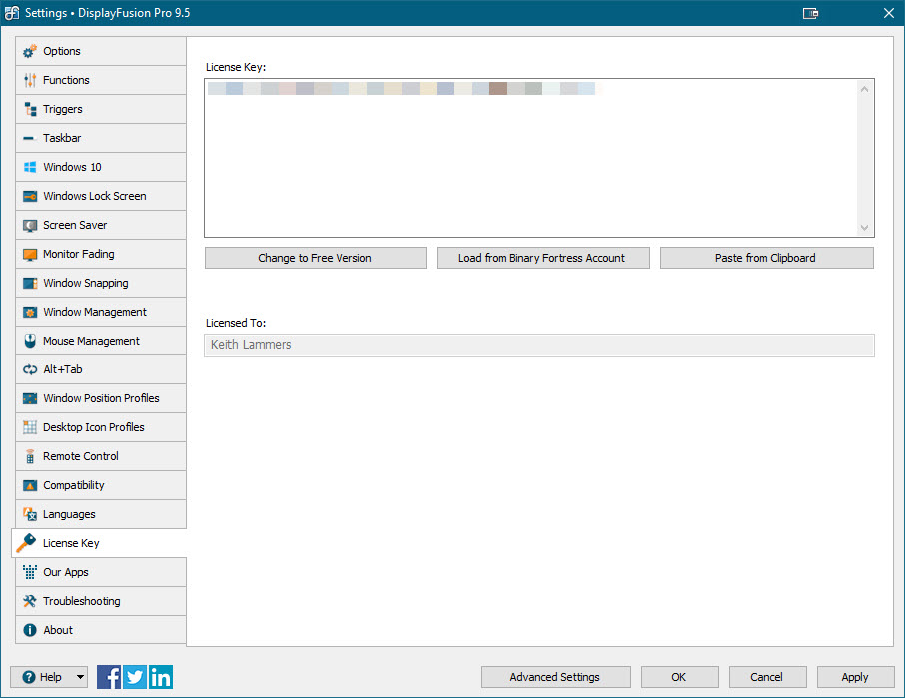Select the sliders icon next to Functions
Screen dimensions: 905x698
[x=30, y=80]
